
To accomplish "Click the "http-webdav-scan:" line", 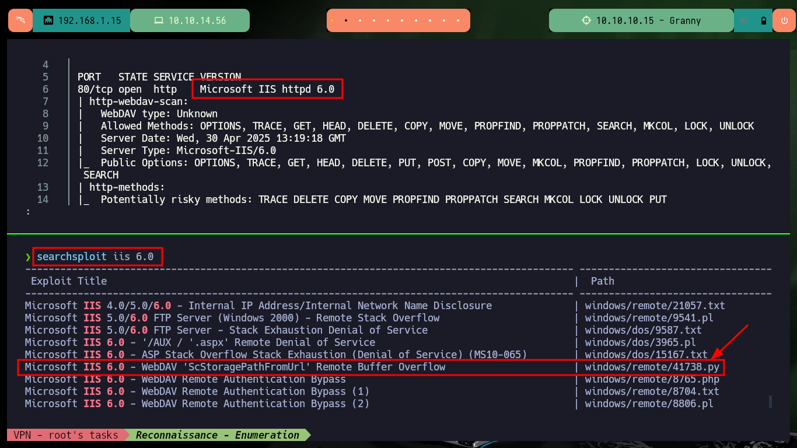I will (133, 101).
